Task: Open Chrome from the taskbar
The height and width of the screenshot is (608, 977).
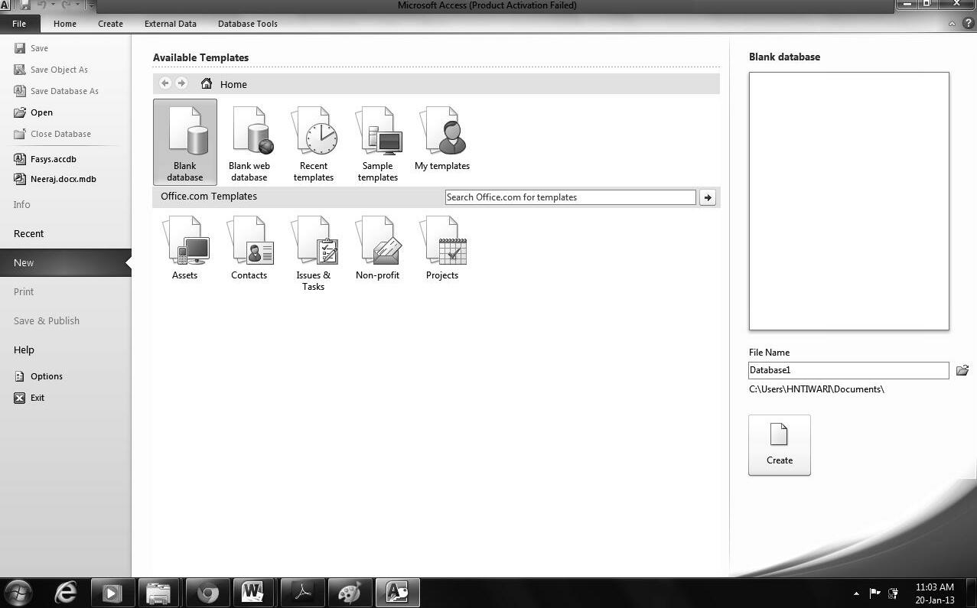Action: (x=207, y=593)
